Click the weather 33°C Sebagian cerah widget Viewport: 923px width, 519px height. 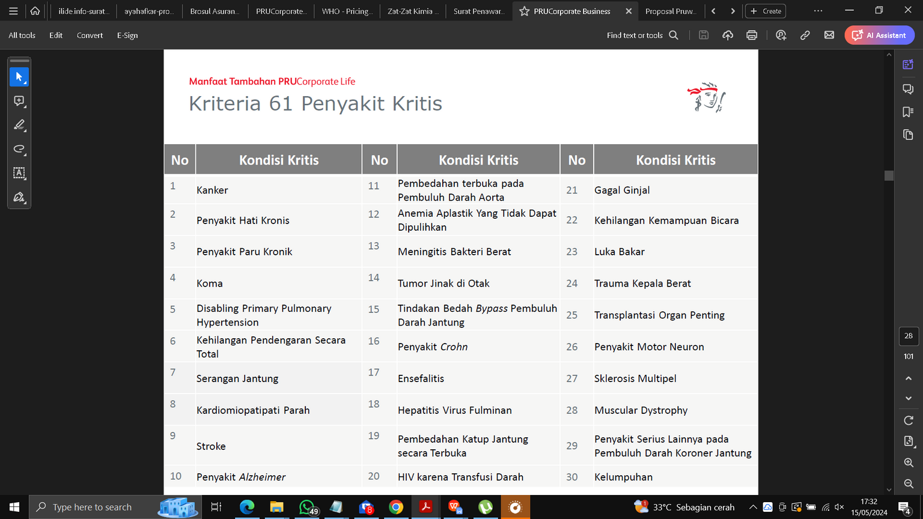684,507
